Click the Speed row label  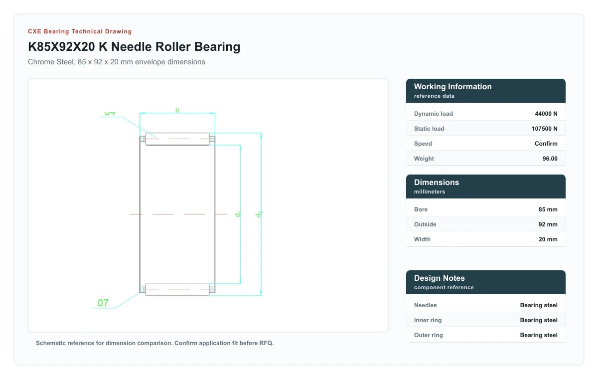click(423, 144)
